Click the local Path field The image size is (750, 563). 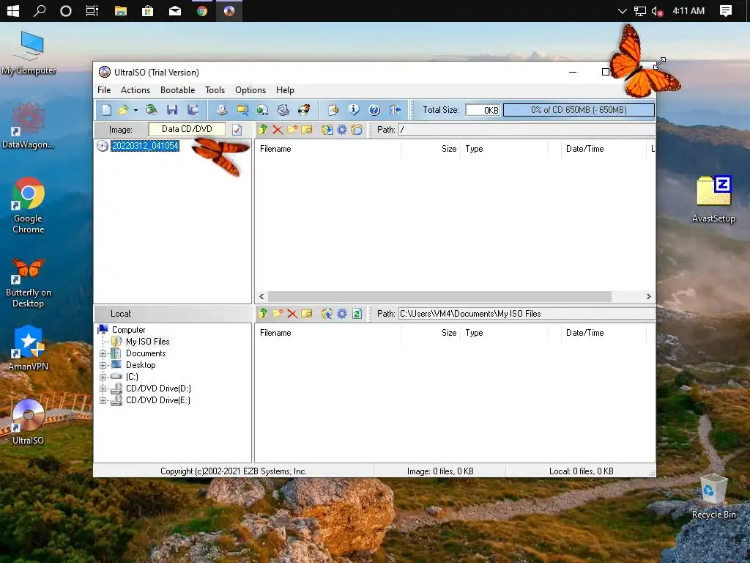tap(527, 314)
